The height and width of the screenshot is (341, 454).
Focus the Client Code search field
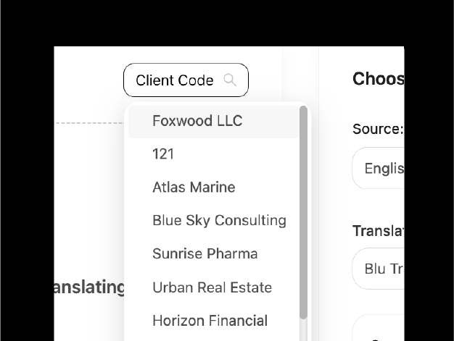(x=175, y=80)
